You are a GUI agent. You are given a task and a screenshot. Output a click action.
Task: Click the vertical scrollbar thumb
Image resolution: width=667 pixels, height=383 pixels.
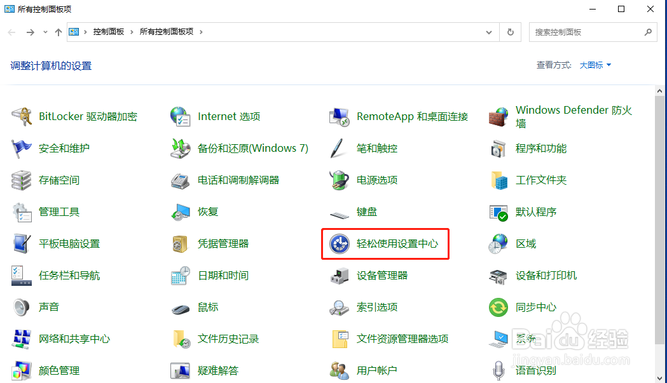659,220
